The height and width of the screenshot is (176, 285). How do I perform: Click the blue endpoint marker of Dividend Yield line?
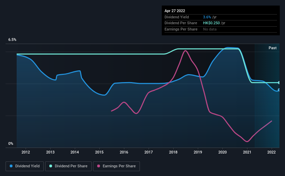279,90
